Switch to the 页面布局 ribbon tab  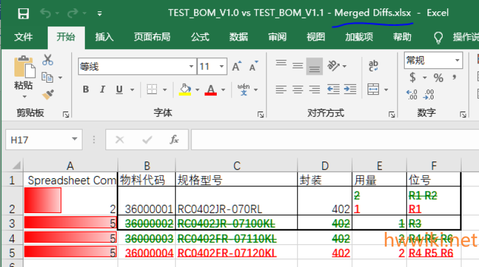click(152, 37)
